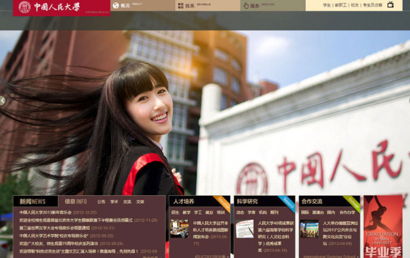The image size is (410, 258).
Task: Select the 交流 exchange sub-tab
Action: (x=127, y=202)
